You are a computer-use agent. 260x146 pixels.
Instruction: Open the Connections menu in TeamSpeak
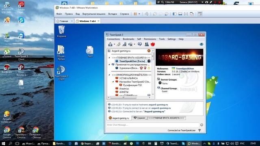[x=113, y=39]
